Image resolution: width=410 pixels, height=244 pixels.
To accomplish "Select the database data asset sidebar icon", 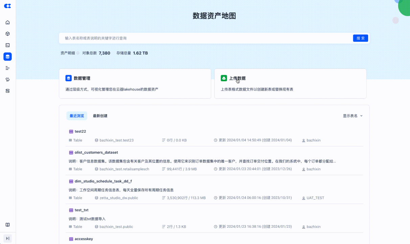I will click(x=7, y=57).
